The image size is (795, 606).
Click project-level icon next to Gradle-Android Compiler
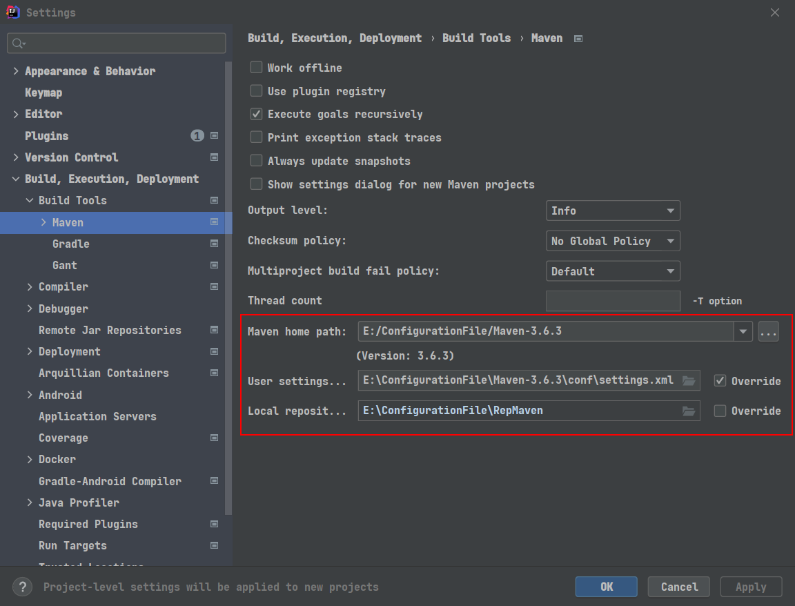pyautogui.click(x=215, y=481)
